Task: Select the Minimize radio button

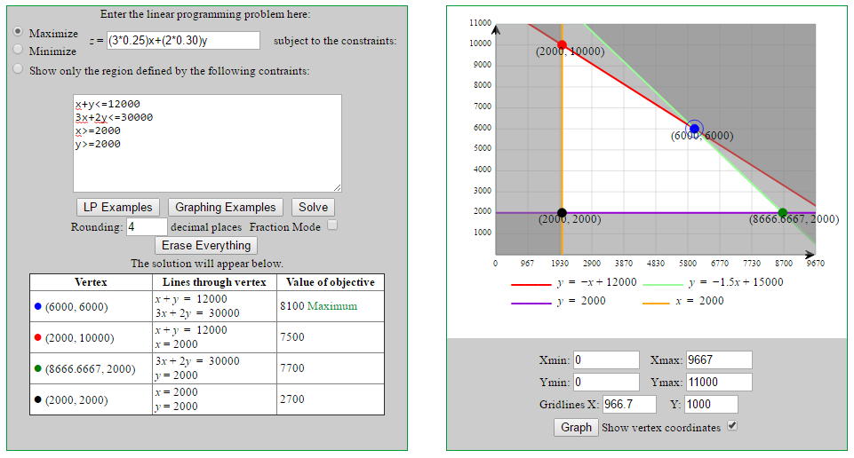Action: coord(18,49)
